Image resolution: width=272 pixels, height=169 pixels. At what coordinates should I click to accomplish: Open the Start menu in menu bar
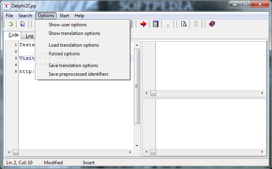pos(64,16)
